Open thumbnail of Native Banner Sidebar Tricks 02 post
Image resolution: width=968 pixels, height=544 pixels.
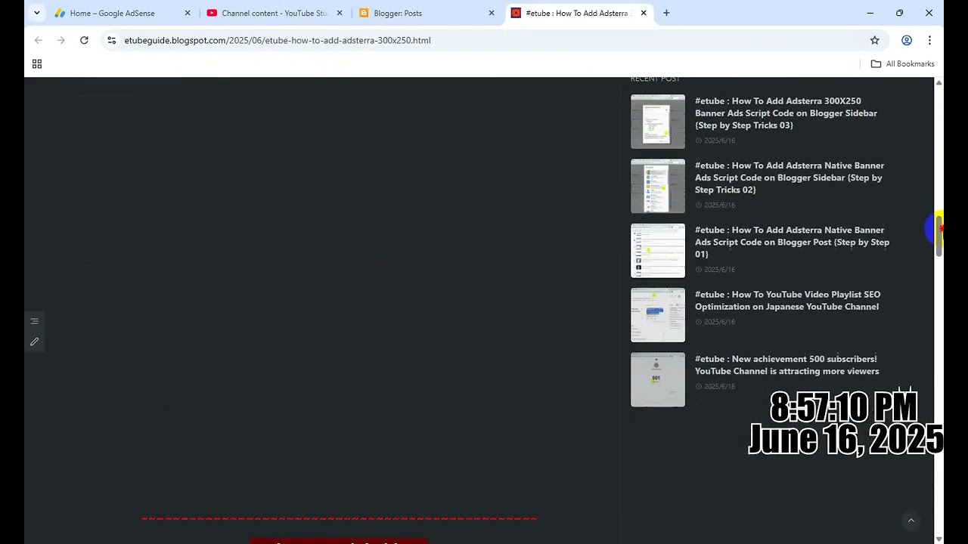(658, 186)
